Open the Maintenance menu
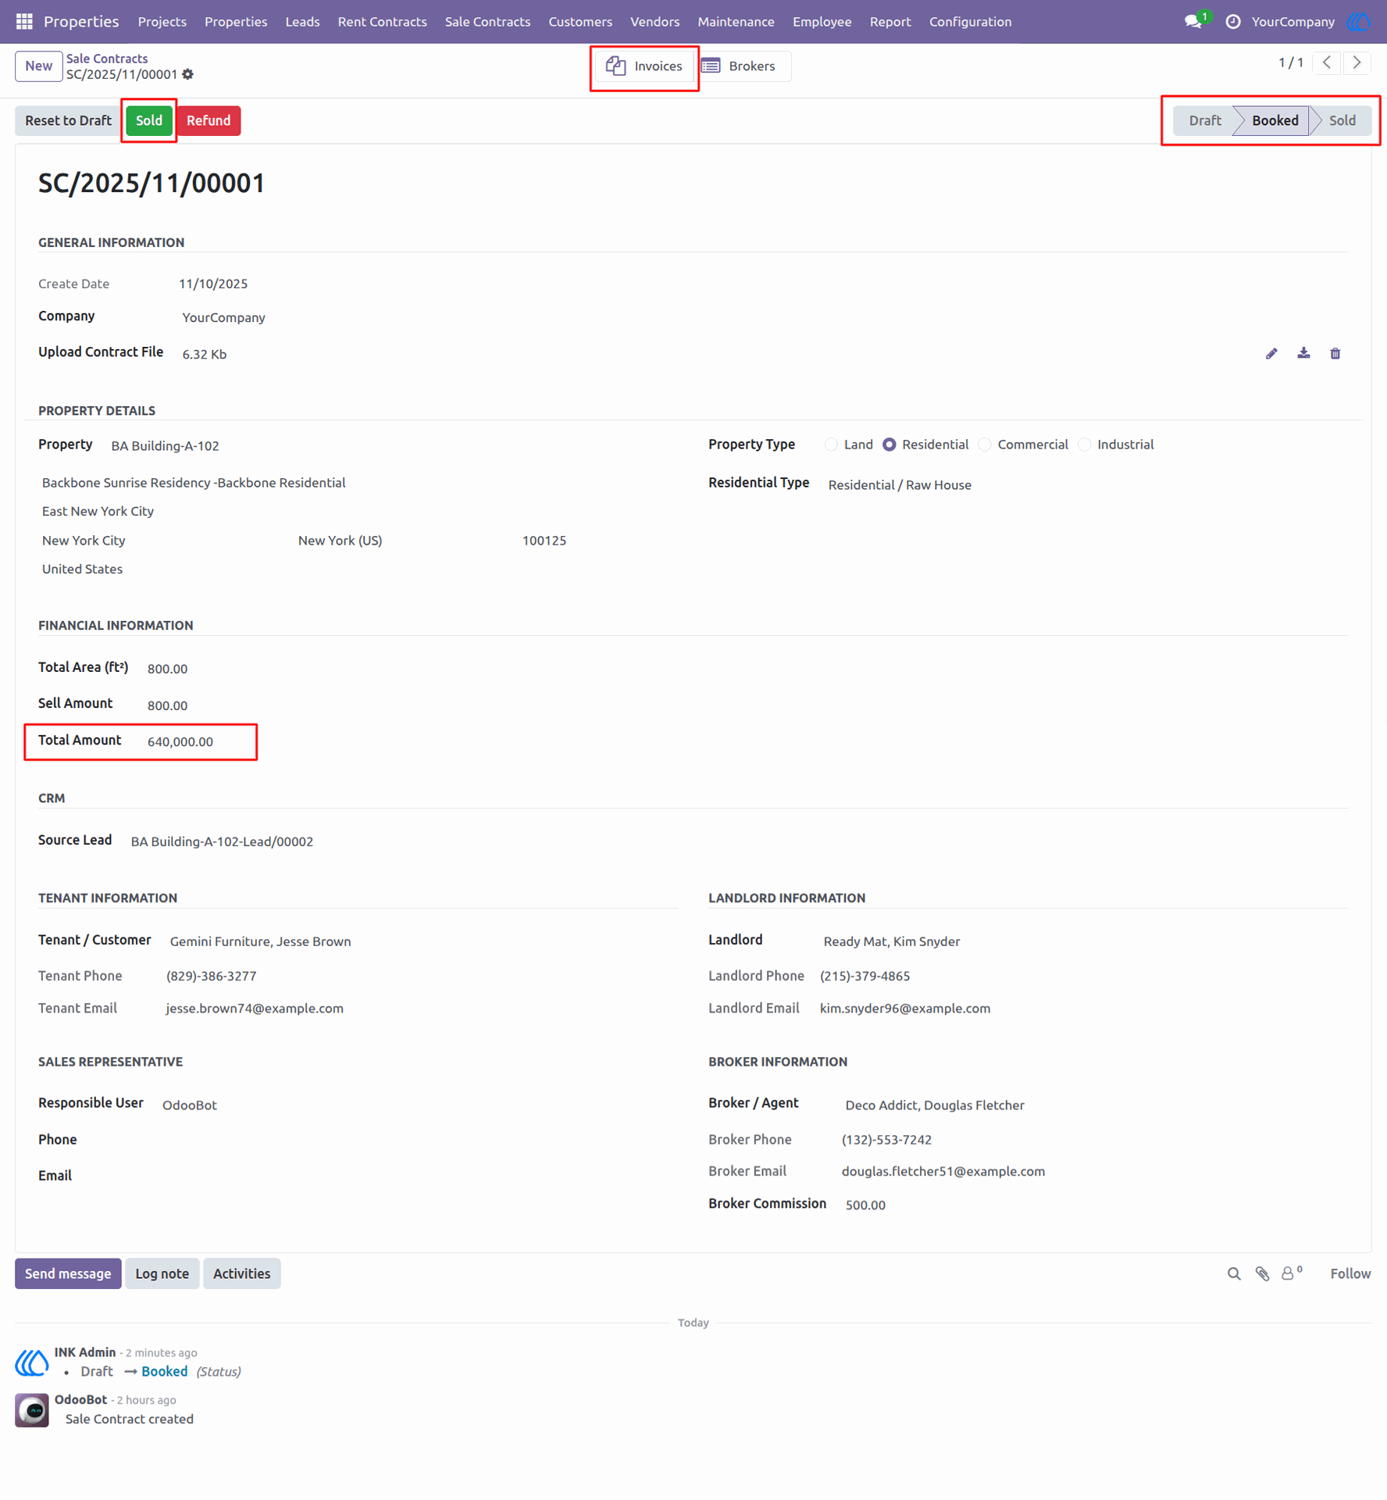The height and width of the screenshot is (1500, 1387). click(736, 22)
